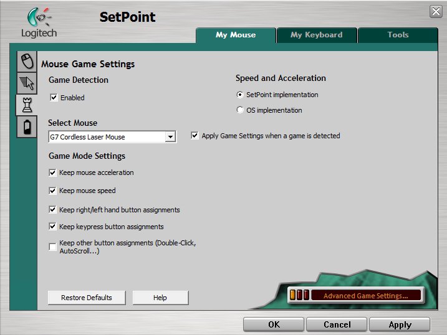Open the mouse buttons settings sidebar icon
The height and width of the screenshot is (335, 447).
(27, 62)
